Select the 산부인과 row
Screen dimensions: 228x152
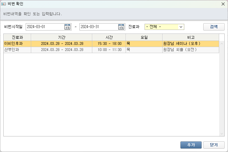(17, 50)
